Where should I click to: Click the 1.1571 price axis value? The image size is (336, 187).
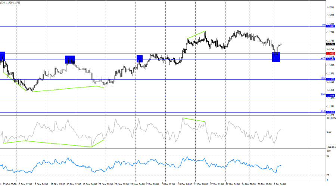point(331,74)
